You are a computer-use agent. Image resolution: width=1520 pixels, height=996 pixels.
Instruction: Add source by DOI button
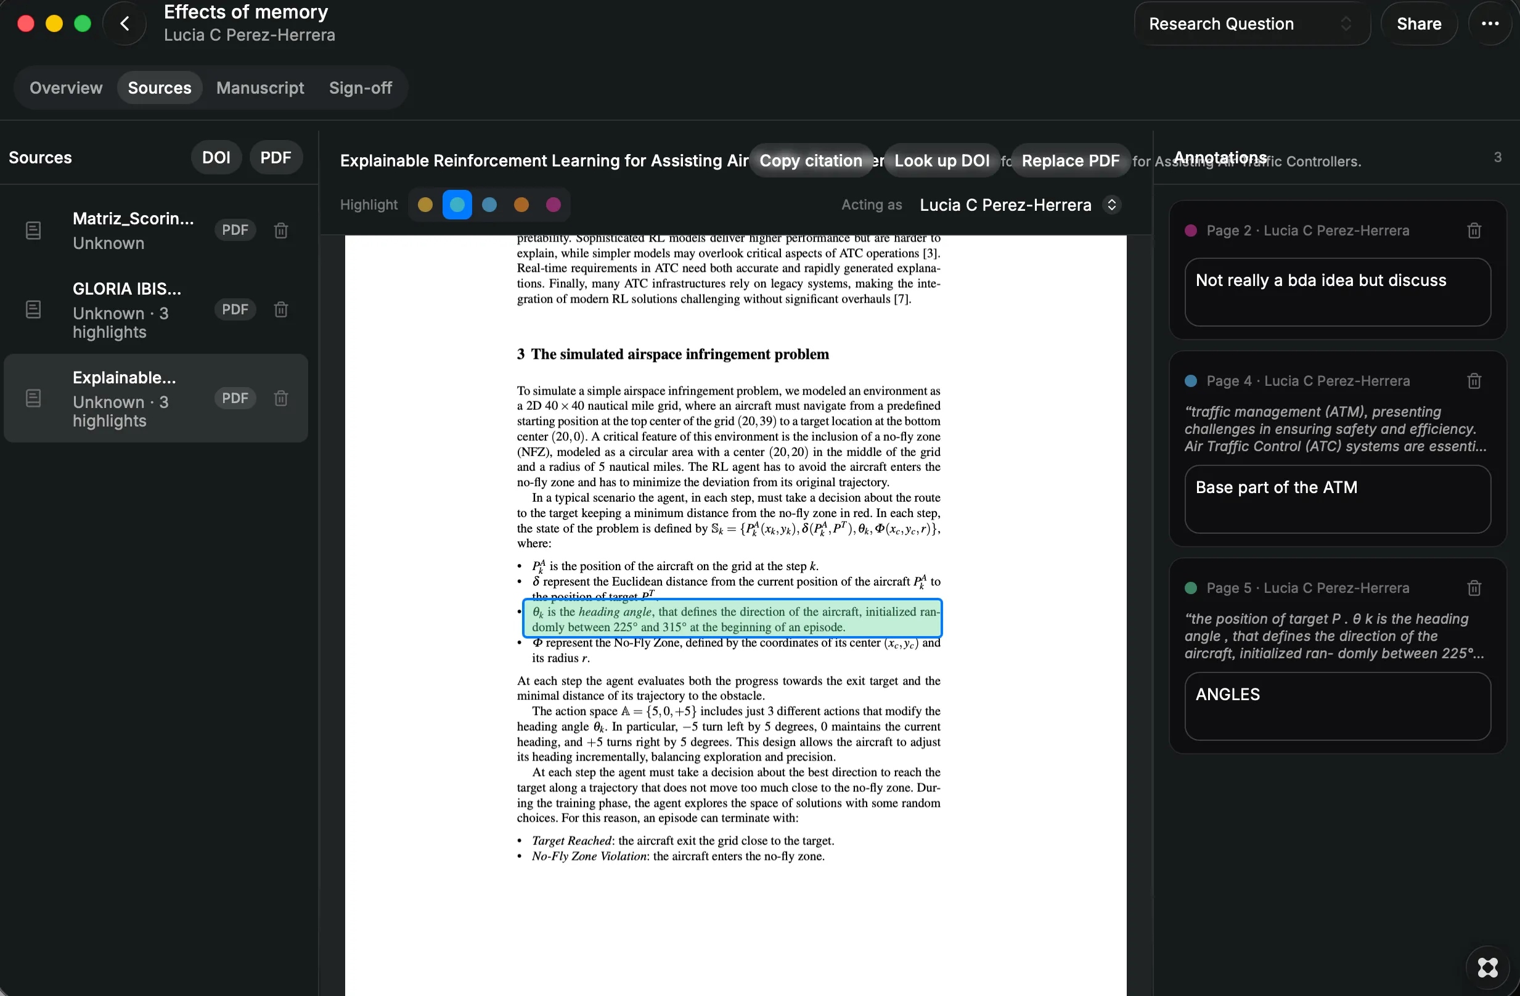coord(216,158)
